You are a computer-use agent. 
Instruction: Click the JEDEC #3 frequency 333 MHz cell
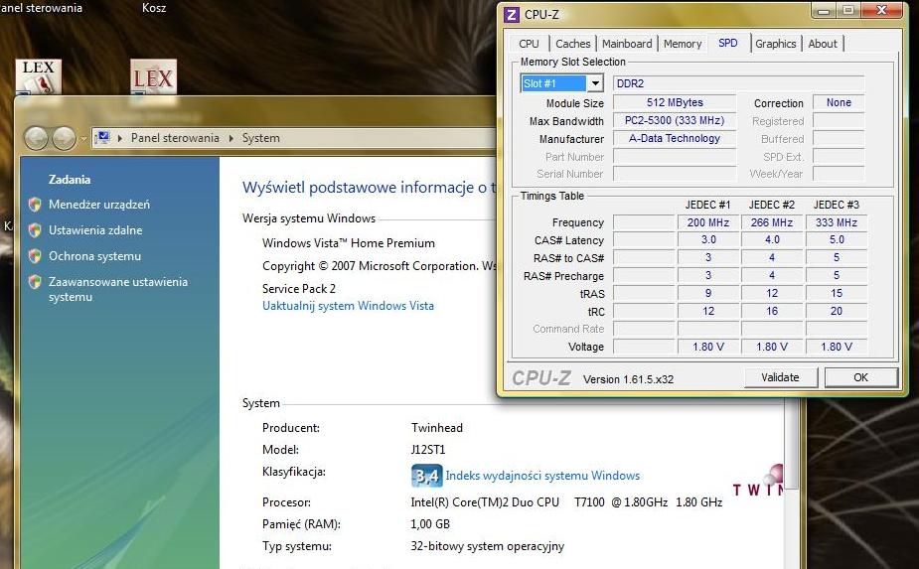click(837, 222)
